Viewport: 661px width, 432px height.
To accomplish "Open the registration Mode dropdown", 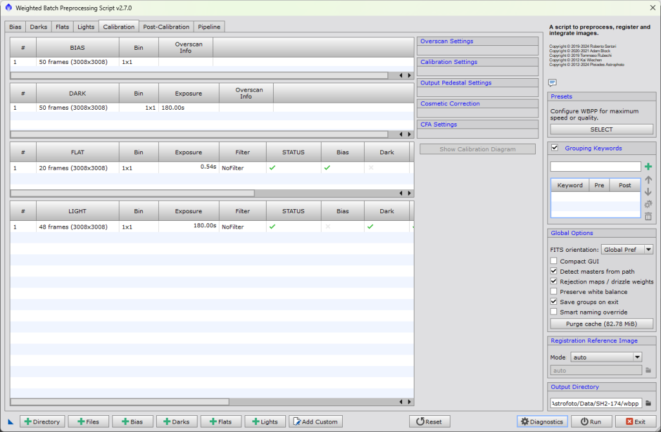I will (605, 357).
